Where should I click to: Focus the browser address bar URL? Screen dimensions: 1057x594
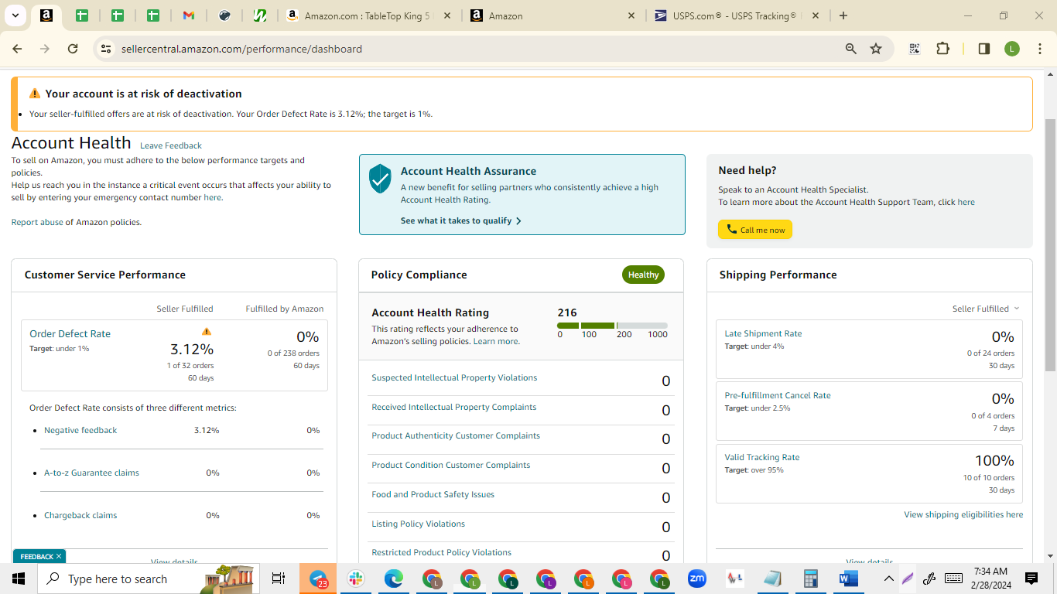click(x=241, y=49)
